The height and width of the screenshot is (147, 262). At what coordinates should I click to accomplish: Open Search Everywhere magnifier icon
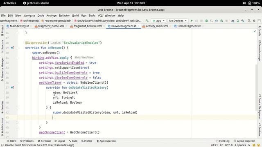(x=249, y=21)
